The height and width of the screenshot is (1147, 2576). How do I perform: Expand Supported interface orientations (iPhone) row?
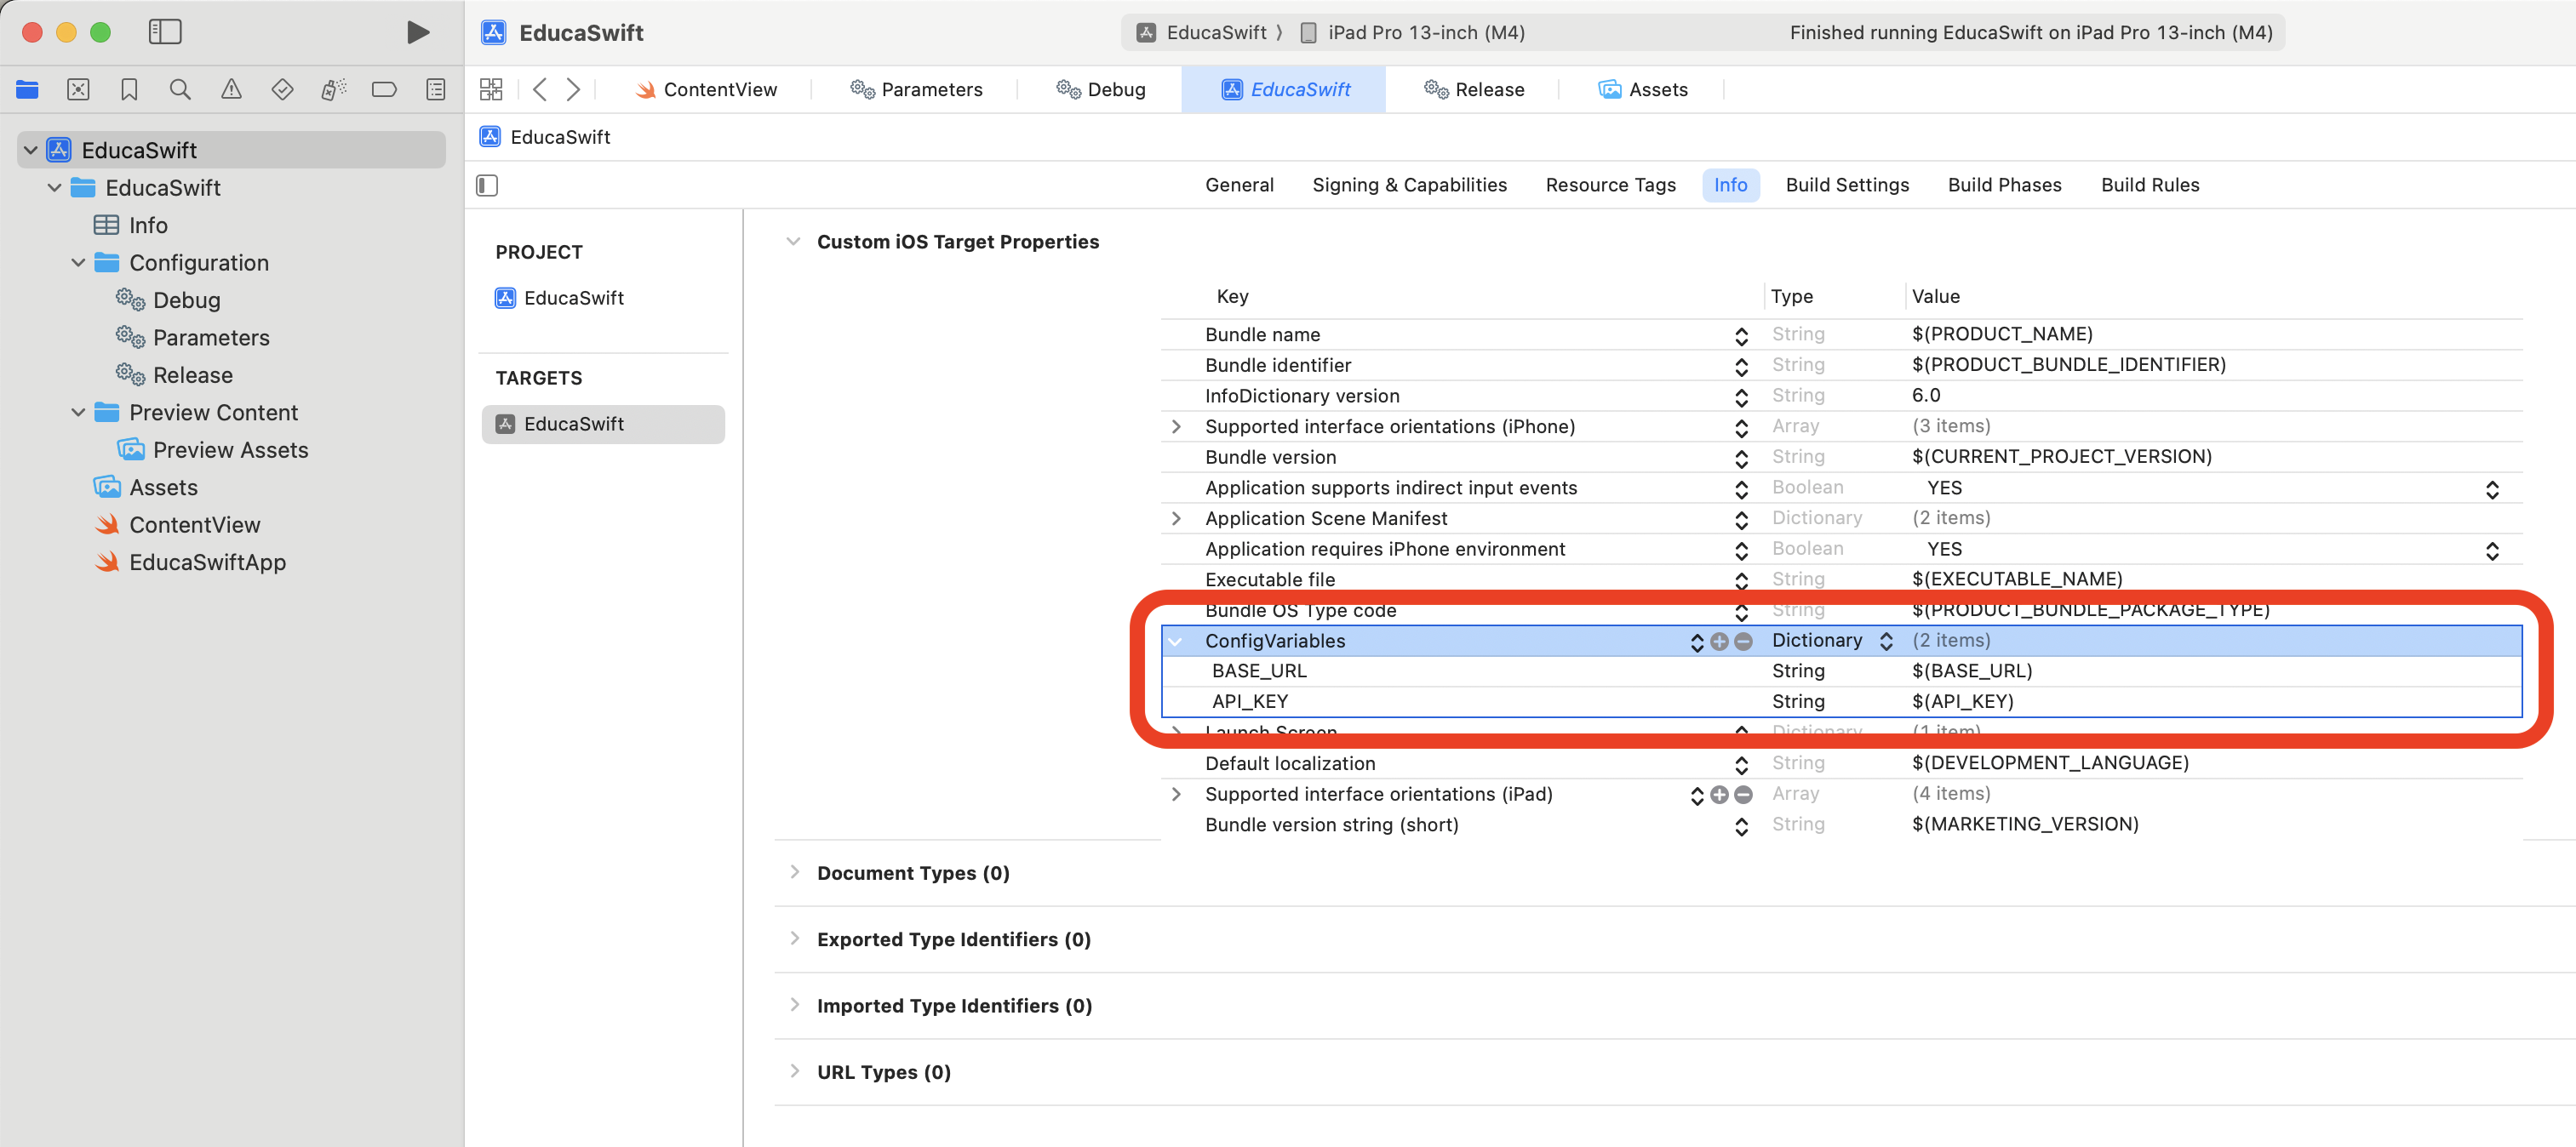1176,426
